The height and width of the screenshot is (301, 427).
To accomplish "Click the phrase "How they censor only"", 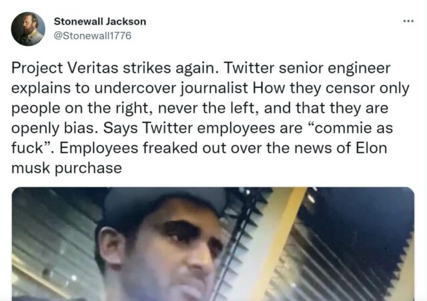I will point(331,88).
